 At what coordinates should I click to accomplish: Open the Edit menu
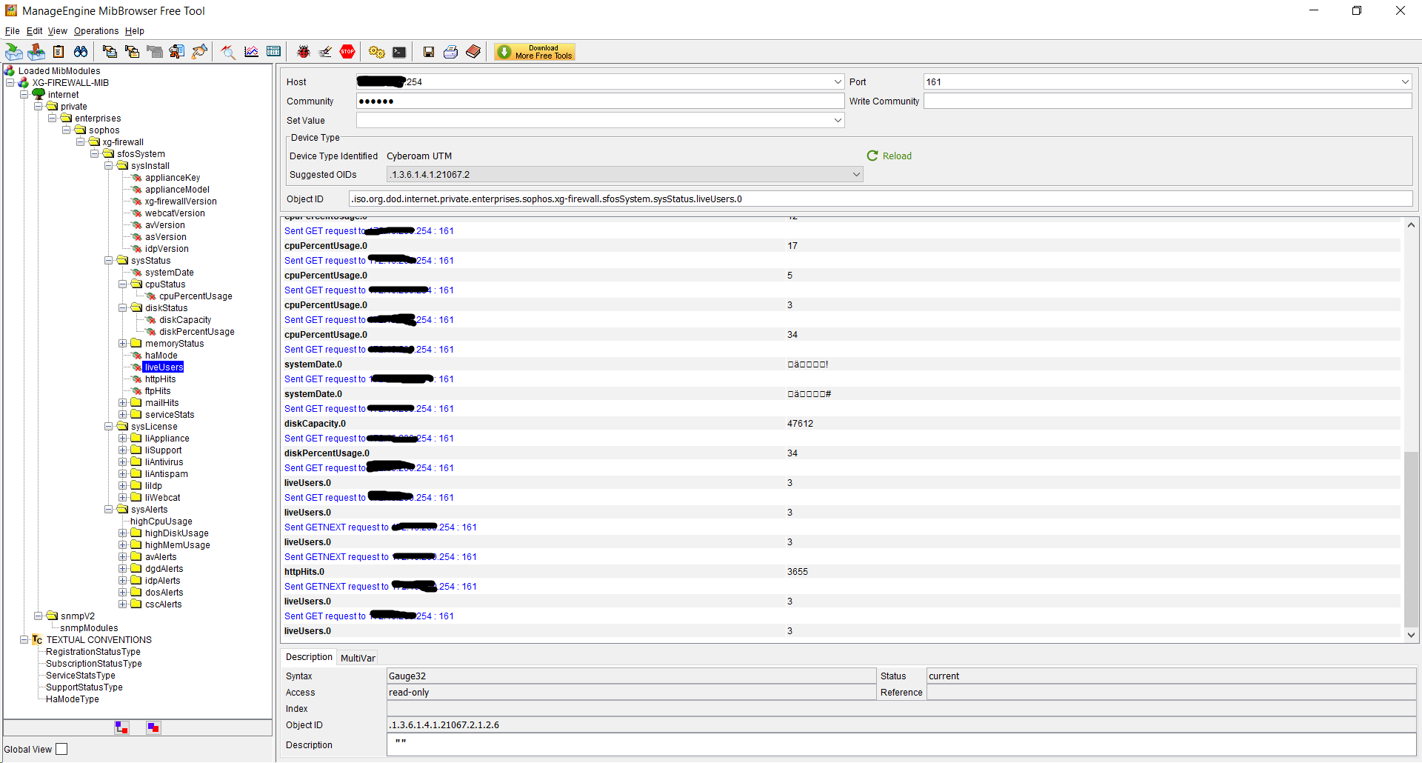tap(34, 31)
